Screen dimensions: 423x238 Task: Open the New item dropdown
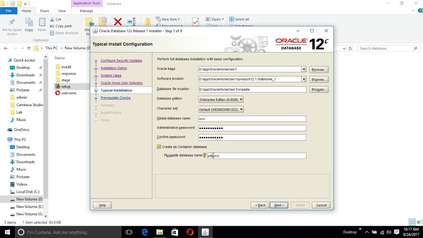coord(168,19)
